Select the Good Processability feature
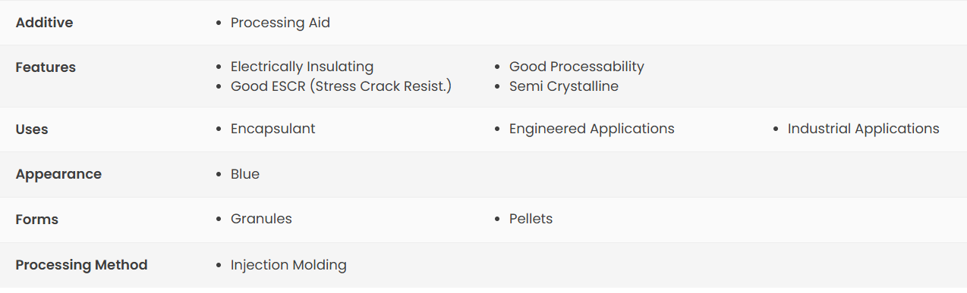This screenshot has height=293, width=967. [x=576, y=67]
